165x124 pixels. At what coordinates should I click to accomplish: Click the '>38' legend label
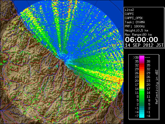[136, 58]
